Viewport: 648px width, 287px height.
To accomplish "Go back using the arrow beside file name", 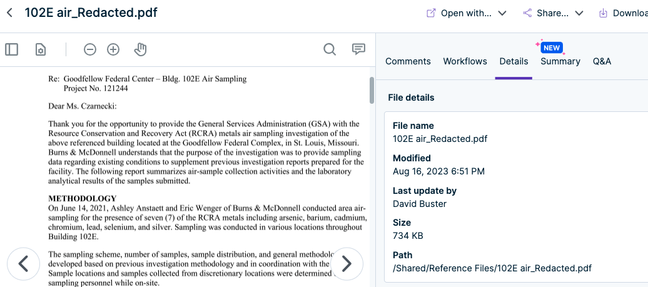I will click(x=10, y=13).
